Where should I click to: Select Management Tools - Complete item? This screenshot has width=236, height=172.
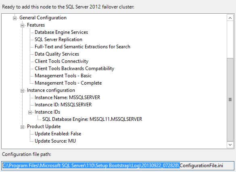point(68,83)
